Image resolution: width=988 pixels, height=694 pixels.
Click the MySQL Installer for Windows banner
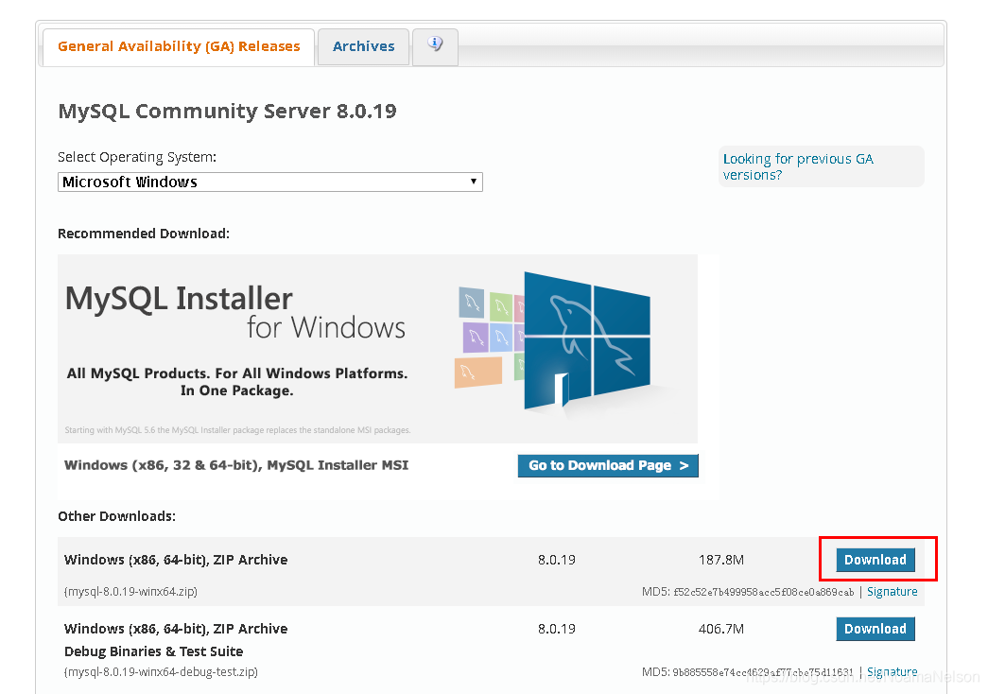click(x=377, y=349)
